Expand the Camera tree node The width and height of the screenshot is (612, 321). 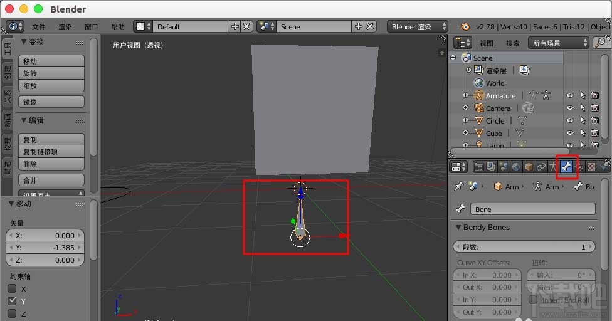tap(465, 108)
